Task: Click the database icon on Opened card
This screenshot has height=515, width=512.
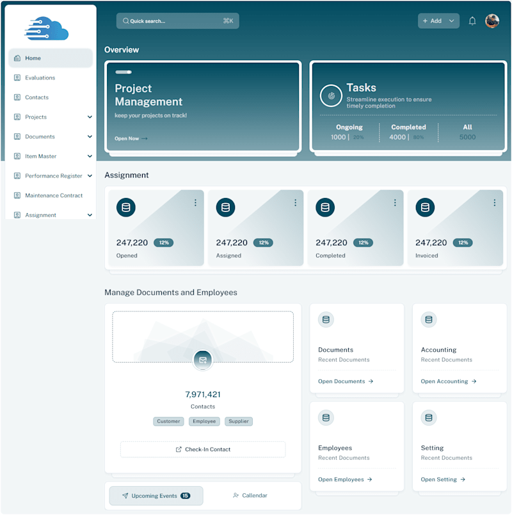Action: [125, 208]
